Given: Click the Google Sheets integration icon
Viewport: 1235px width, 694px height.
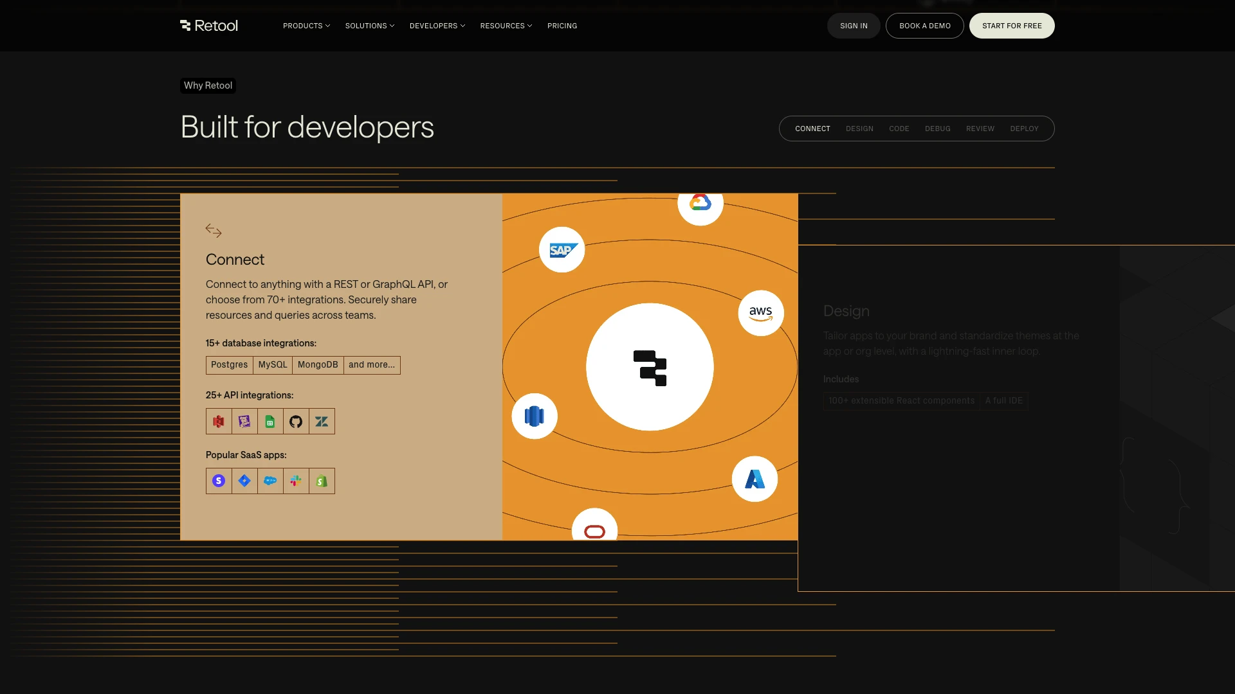Looking at the screenshot, I should [270, 422].
